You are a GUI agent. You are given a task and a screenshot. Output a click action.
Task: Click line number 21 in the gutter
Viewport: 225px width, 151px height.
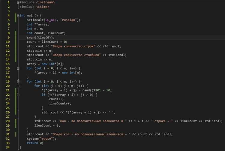[8, 90]
